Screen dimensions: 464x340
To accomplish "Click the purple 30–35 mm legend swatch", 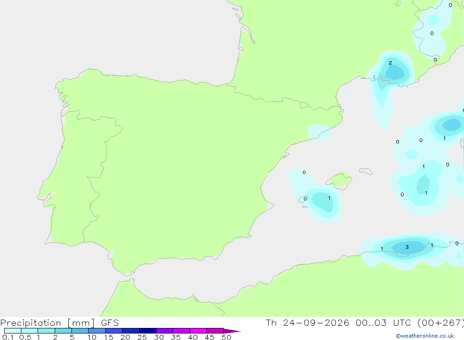I will coord(165,331).
